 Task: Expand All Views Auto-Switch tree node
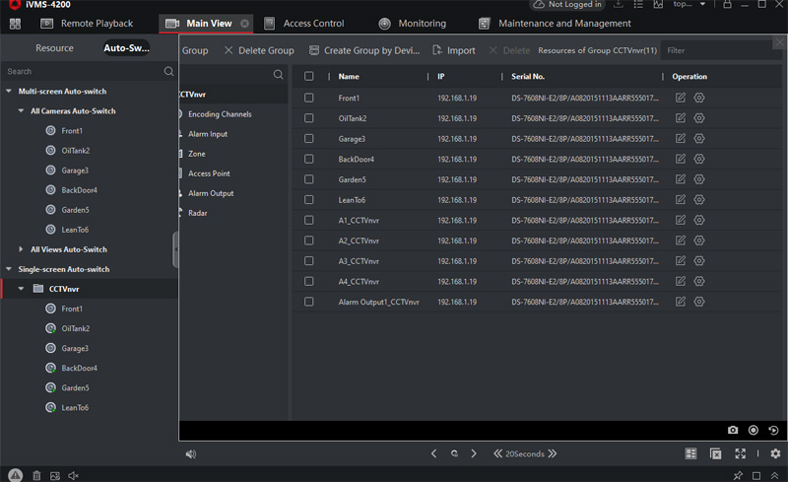click(x=22, y=249)
